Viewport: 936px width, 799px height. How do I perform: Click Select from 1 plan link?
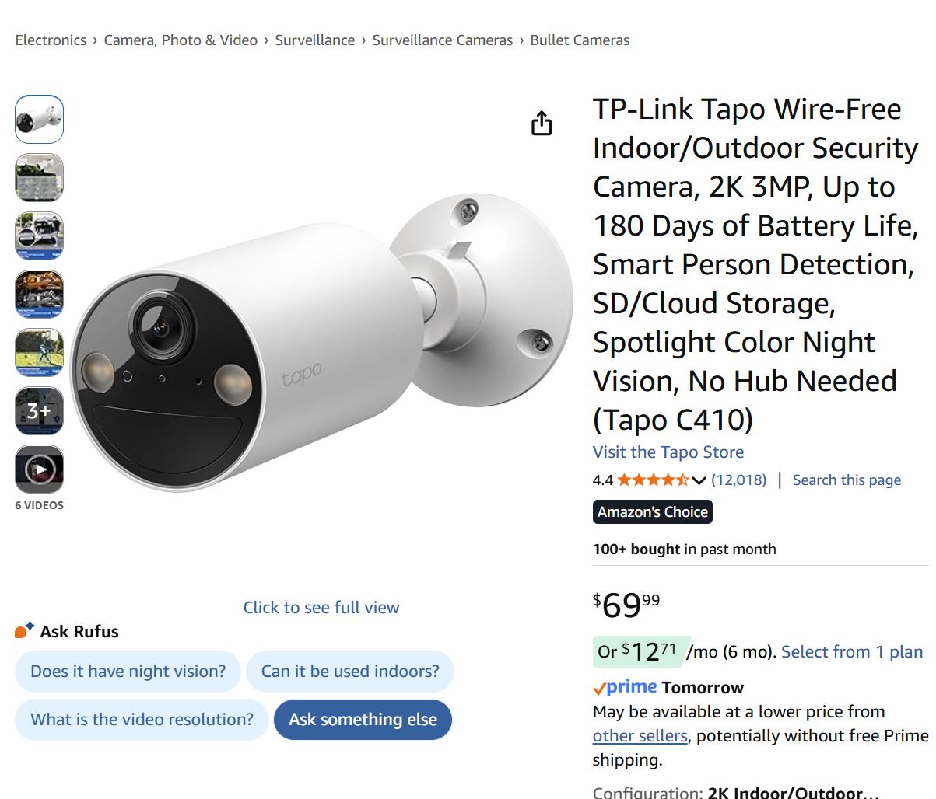852,652
